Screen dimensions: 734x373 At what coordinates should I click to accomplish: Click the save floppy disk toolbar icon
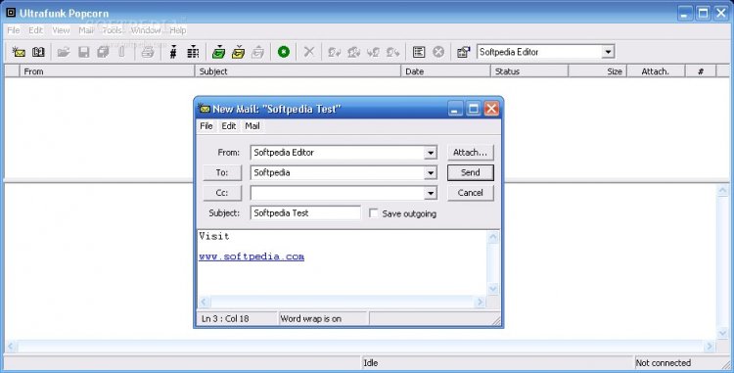84,52
